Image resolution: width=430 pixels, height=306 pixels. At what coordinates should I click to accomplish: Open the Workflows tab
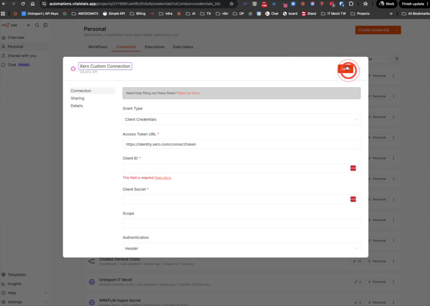[98, 47]
